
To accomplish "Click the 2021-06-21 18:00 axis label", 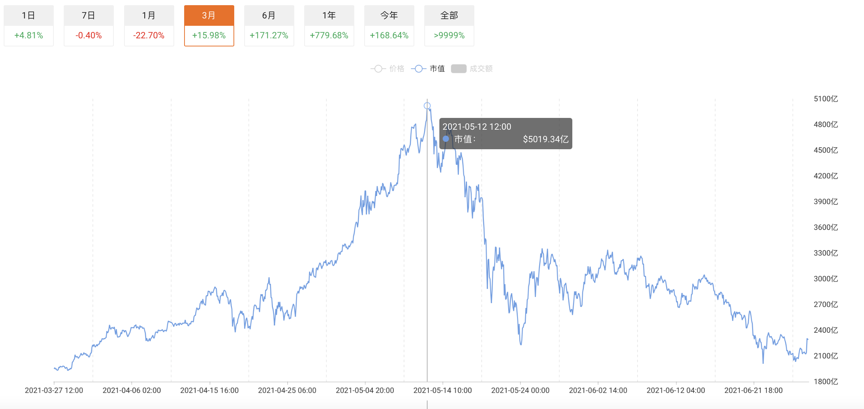I will [x=753, y=390].
